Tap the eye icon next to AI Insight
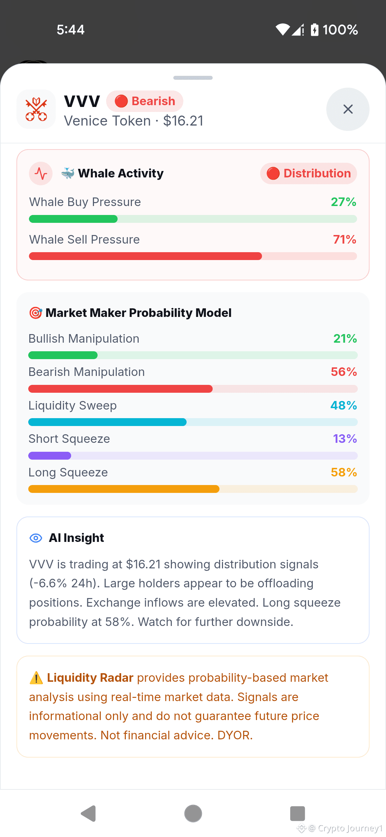Image resolution: width=386 pixels, height=837 pixels. coord(36,538)
